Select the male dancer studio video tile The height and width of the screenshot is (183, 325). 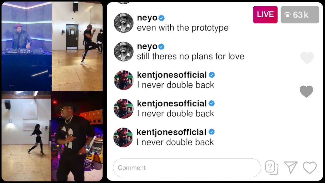coord(77,46)
